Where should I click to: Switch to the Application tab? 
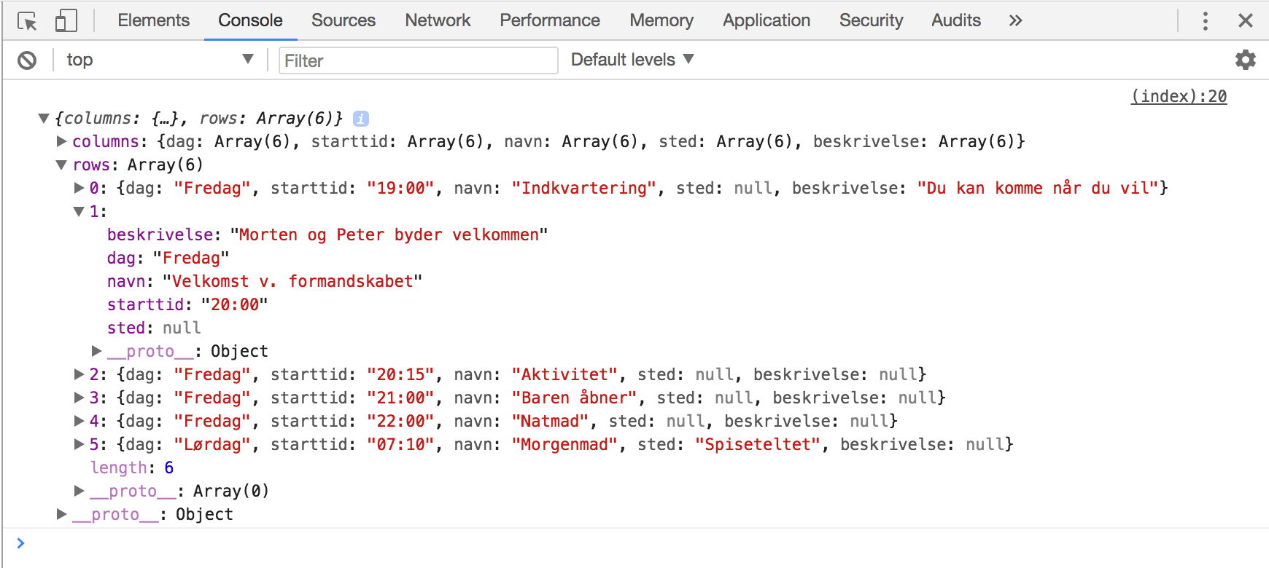766,20
